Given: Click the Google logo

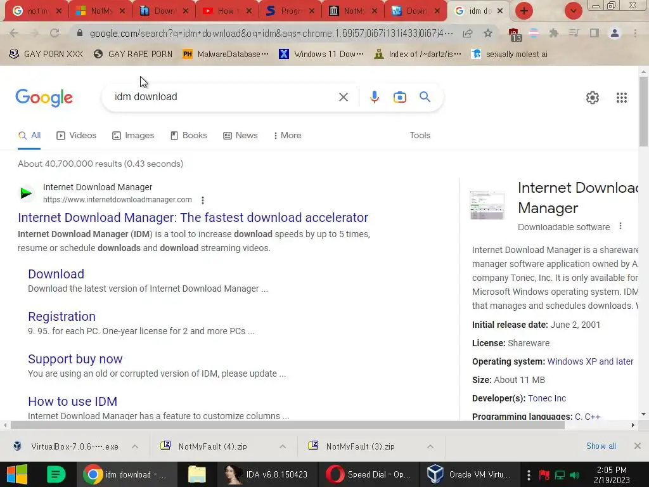Looking at the screenshot, I should click(44, 98).
